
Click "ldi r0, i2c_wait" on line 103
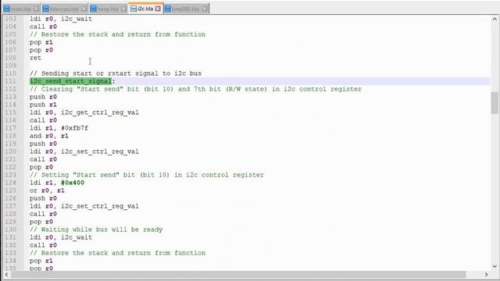61,19
